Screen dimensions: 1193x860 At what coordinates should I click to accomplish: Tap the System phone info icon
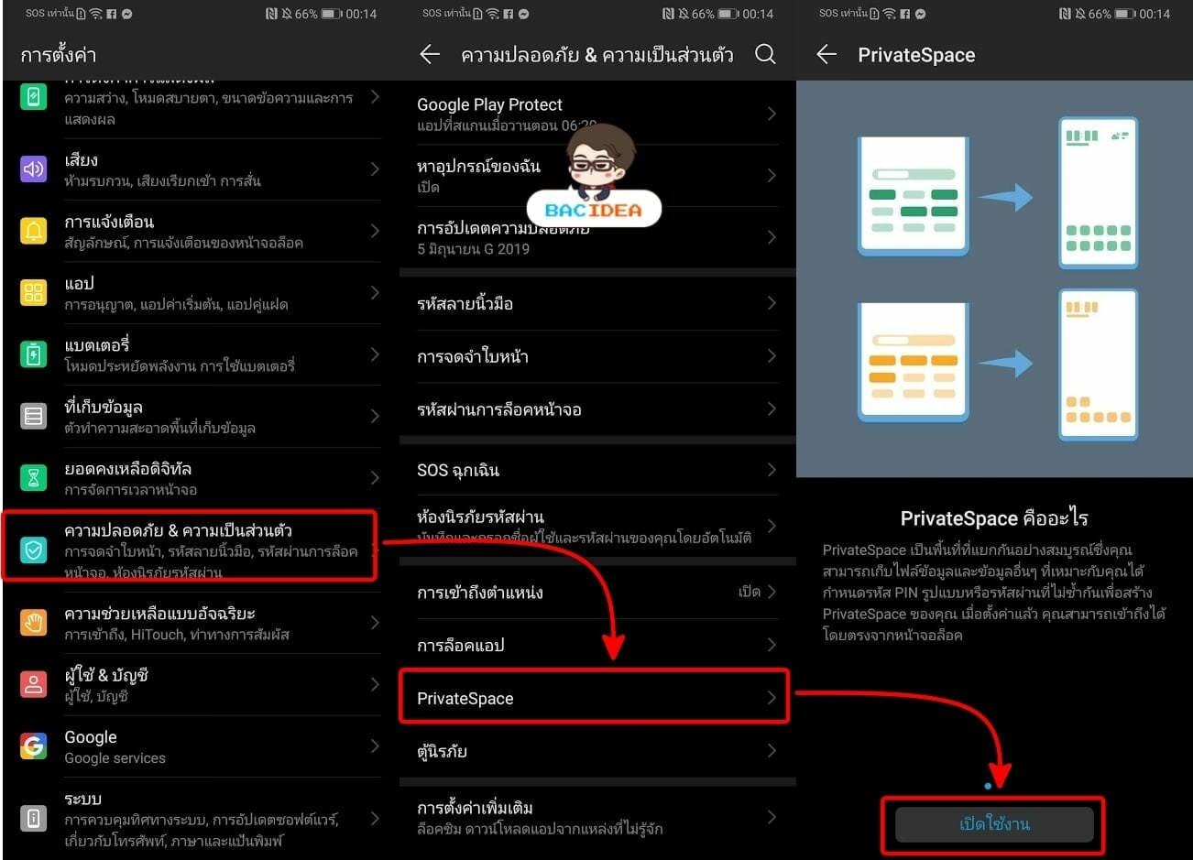click(34, 818)
